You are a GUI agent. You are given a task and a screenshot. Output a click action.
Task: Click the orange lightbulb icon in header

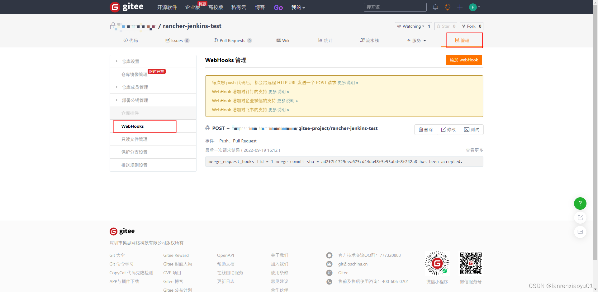coord(448,7)
